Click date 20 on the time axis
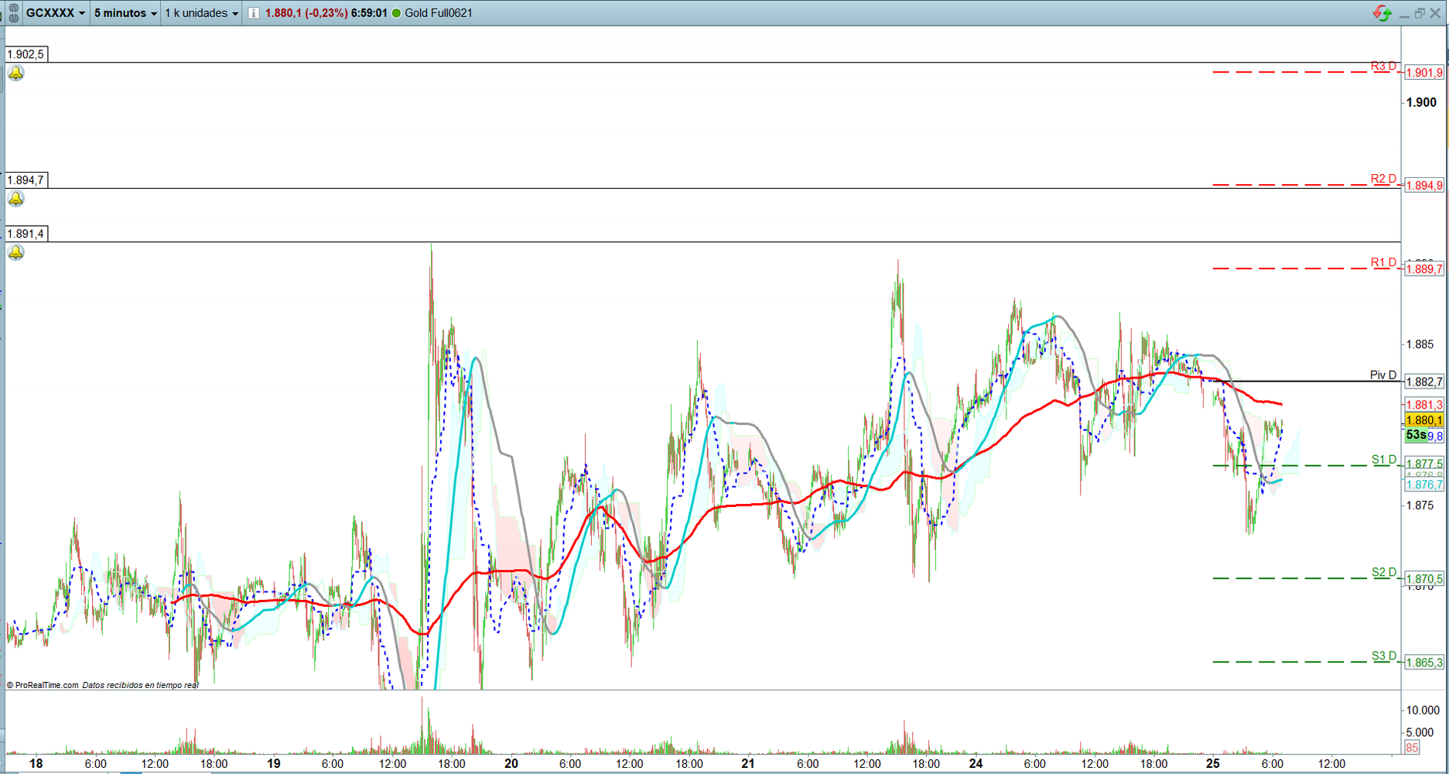The image size is (1449, 774). [x=511, y=763]
